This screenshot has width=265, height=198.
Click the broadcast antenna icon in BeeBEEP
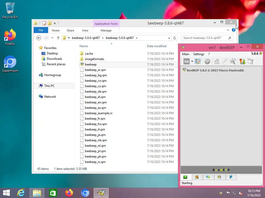click(x=207, y=61)
